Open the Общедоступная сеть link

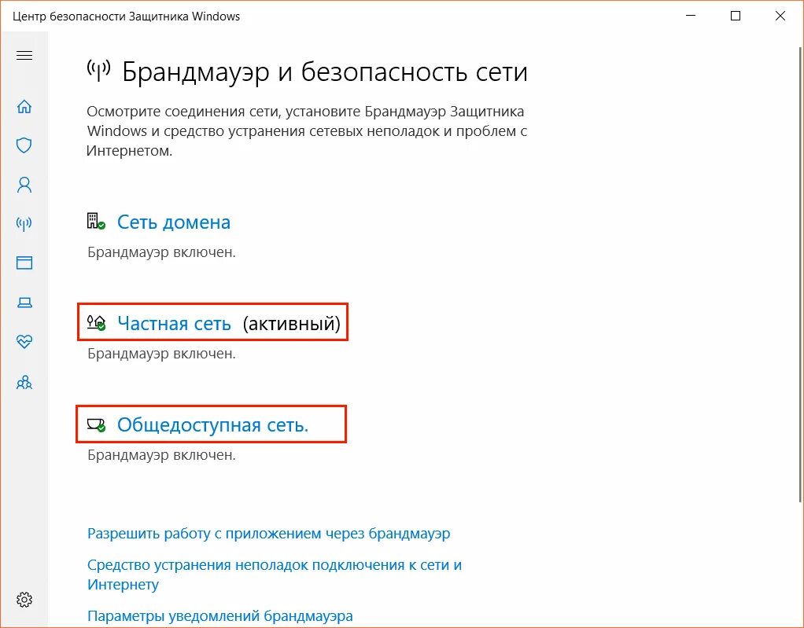212,425
